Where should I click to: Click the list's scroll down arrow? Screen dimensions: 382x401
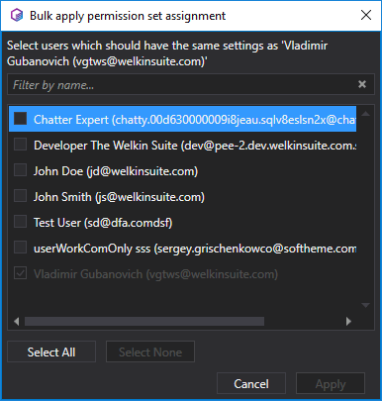pos(365,305)
